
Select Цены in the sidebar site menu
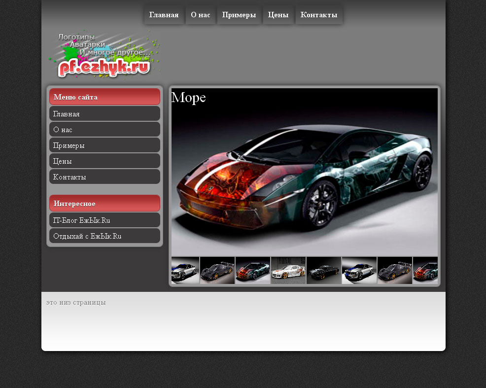[x=105, y=161]
